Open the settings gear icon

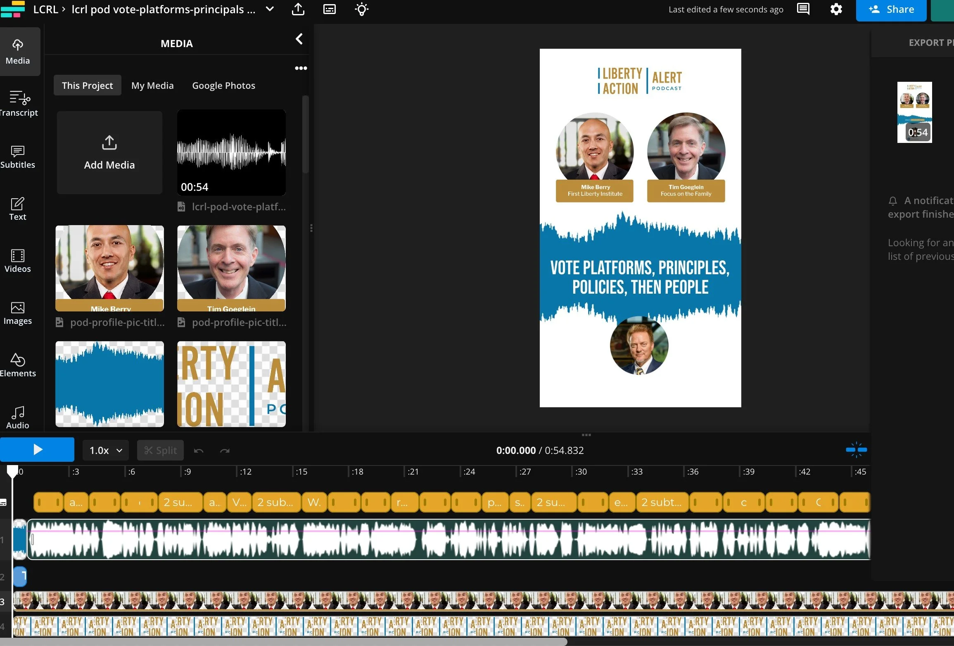pyautogui.click(x=836, y=9)
